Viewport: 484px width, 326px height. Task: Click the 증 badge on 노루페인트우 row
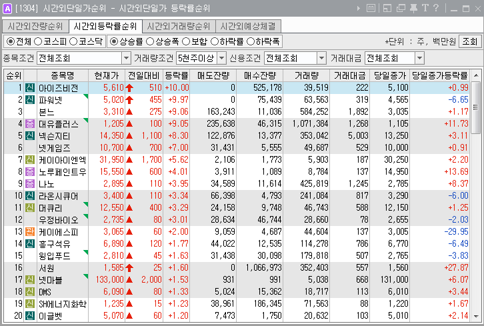tap(30, 171)
